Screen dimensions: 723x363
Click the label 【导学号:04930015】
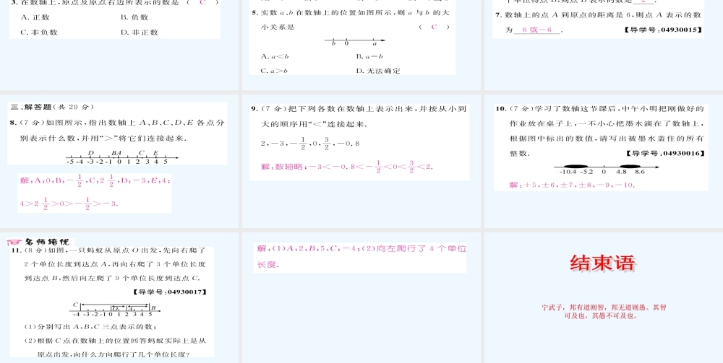pyautogui.click(x=662, y=30)
